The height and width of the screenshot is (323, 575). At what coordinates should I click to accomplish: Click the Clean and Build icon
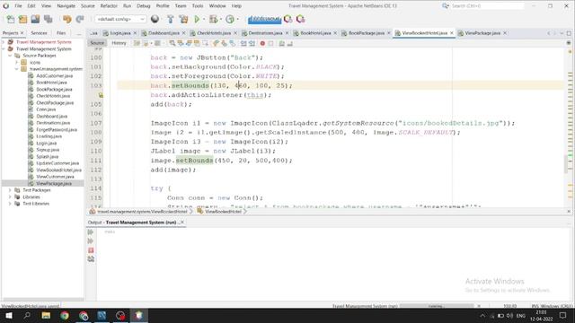pyautogui.click(x=183, y=19)
